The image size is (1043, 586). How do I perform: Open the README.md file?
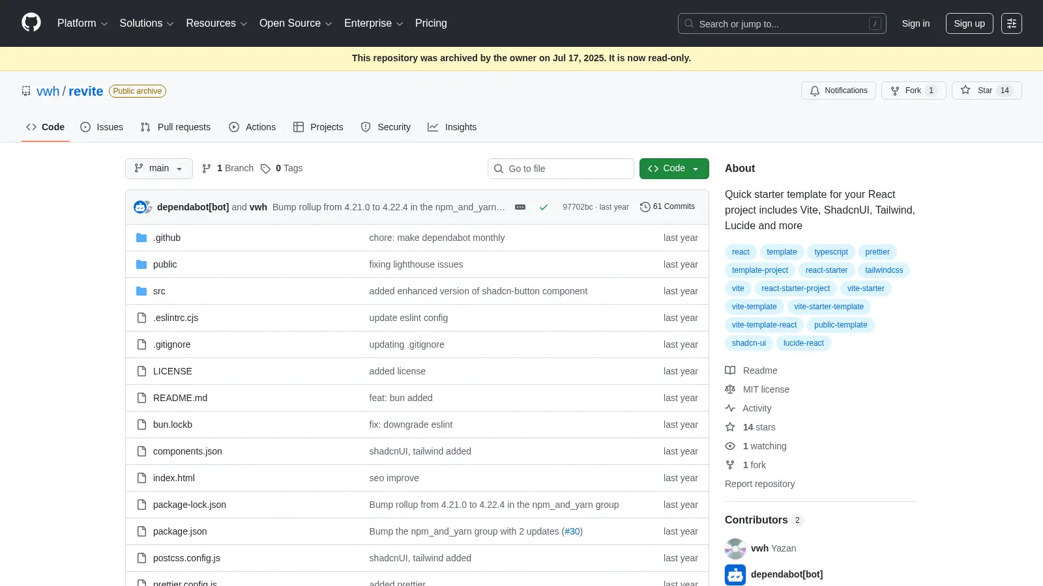click(180, 398)
